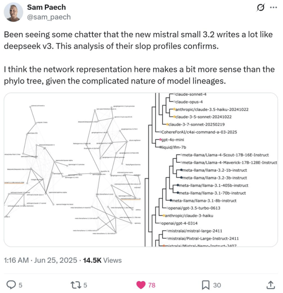Click the openai/gpt-4-0314 tree leaf label
This screenshot has height=293, width=283.
(179, 223)
